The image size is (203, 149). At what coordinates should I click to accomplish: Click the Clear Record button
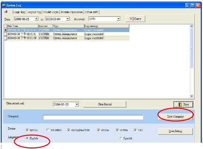pos(105,104)
